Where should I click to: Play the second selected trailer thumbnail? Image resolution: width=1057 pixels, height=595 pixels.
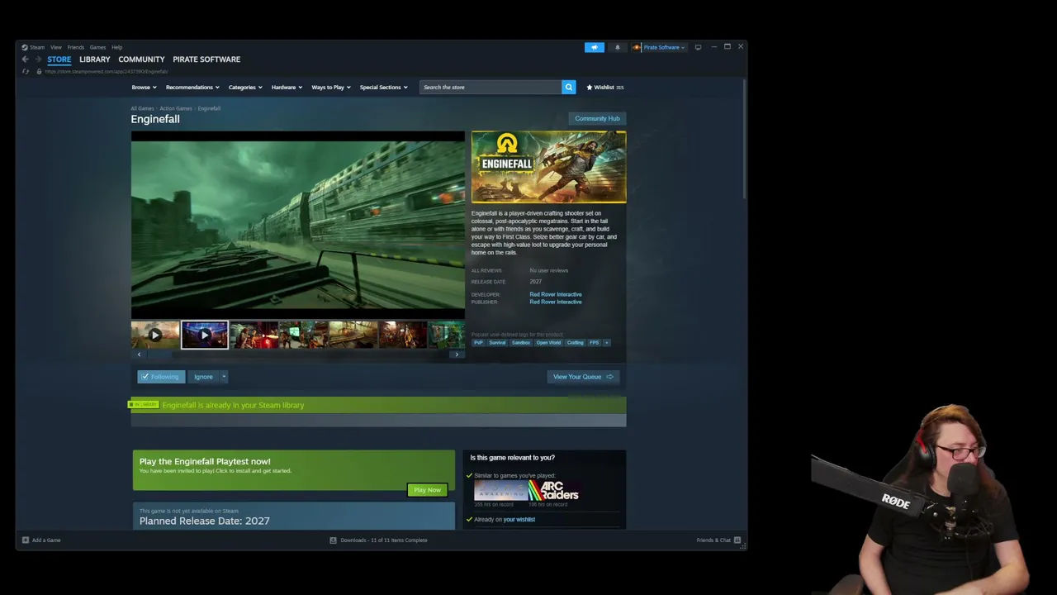coord(205,335)
